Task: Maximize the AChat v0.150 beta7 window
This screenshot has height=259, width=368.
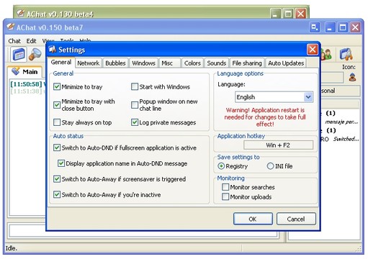Action: (343, 27)
